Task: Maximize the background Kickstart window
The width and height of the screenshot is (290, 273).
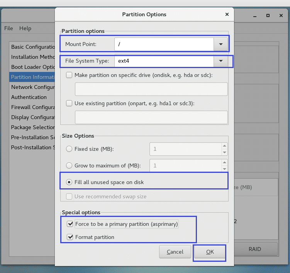Action: tap(268, 15)
